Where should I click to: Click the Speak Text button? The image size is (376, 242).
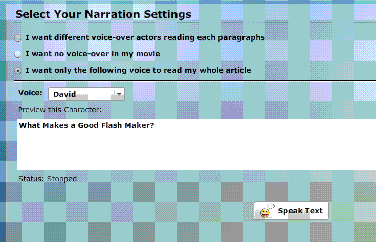[x=291, y=211]
